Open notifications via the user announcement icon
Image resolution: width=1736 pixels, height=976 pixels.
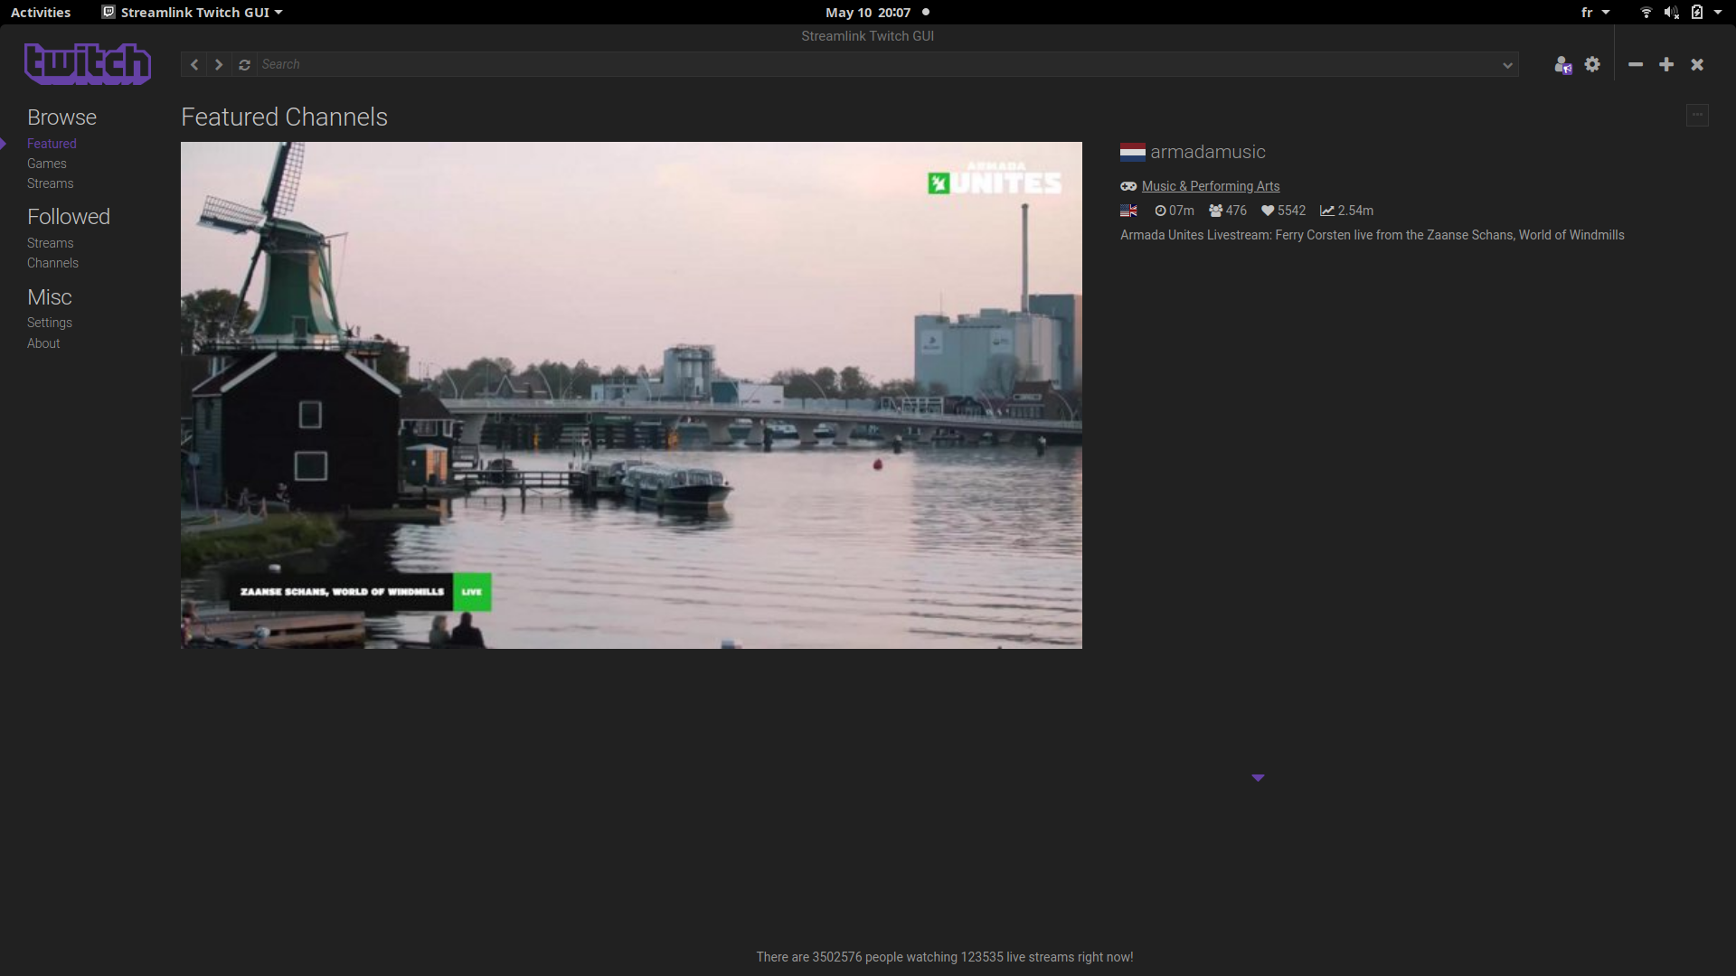[x=1562, y=64]
